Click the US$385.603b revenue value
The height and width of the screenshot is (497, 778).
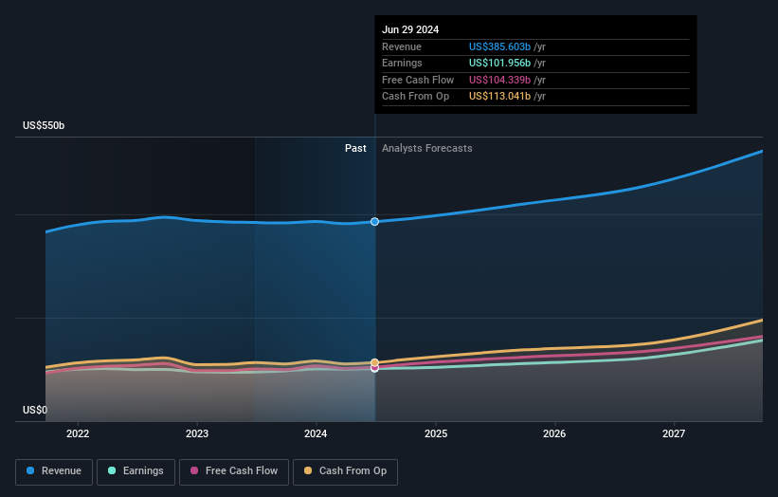(499, 46)
